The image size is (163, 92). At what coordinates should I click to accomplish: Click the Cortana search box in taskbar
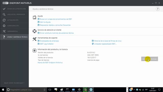coord(26,90)
